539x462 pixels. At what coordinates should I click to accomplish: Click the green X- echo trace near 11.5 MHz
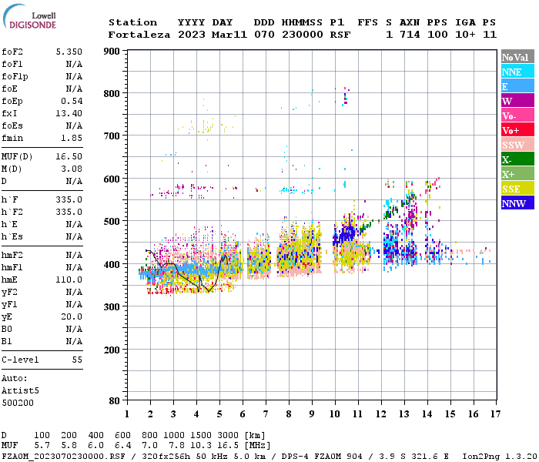(x=367, y=226)
